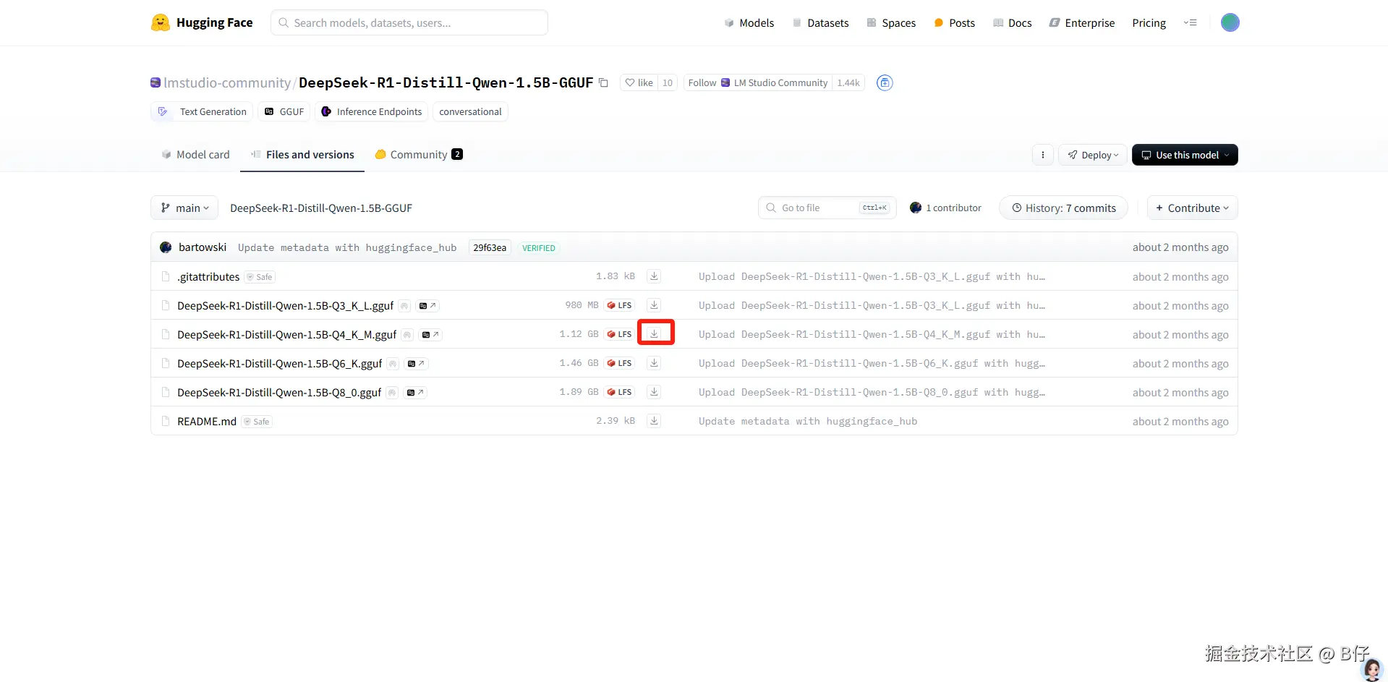Open DeepSeek-R1-Distill-Qwen-1.5B-Q4_K_M.gguf file
The height and width of the screenshot is (682, 1388).
287,334
